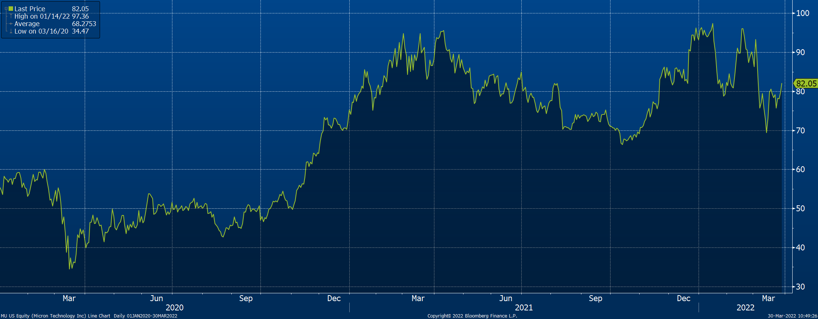Select 'High on 01/14/22' legend row
Viewport: 818px width, 319px height.
pyautogui.click(x=42, y=16)
